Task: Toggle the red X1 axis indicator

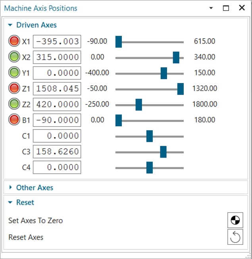Action: click(x=14, y=41)
